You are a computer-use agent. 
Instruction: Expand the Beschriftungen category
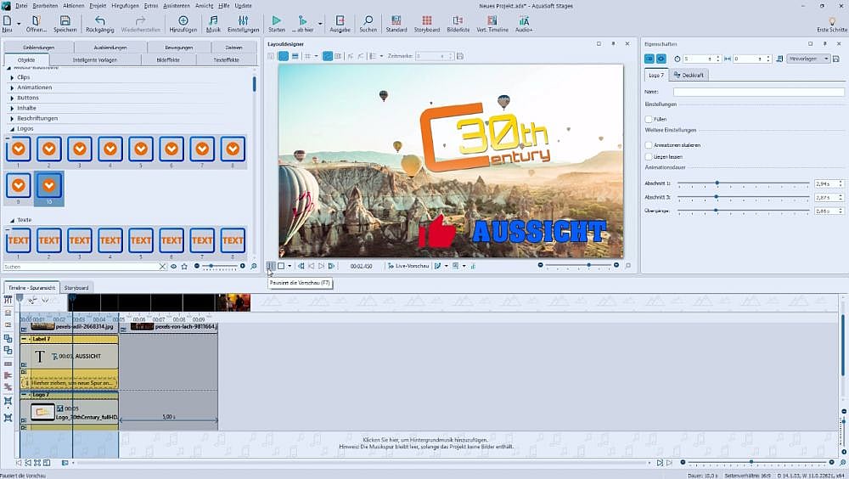(13, 118)
